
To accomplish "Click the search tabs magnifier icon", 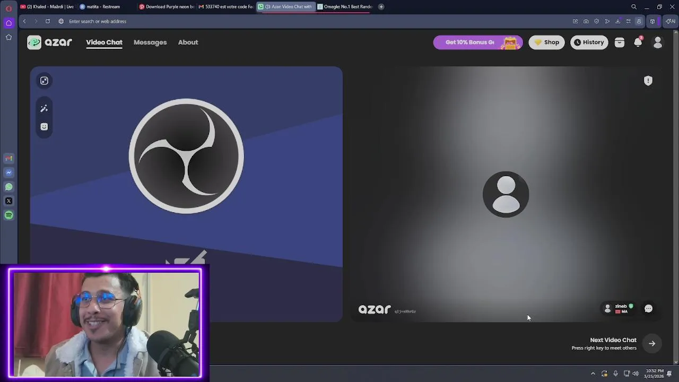I will (x=633, y=7).
